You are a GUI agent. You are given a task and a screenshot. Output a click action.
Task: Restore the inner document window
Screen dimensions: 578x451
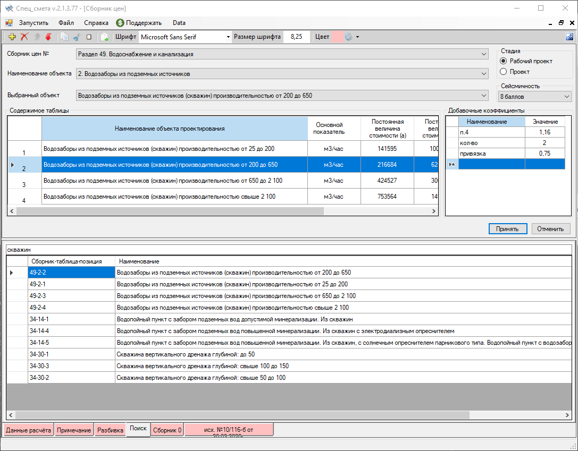click(x=561, y=23)
